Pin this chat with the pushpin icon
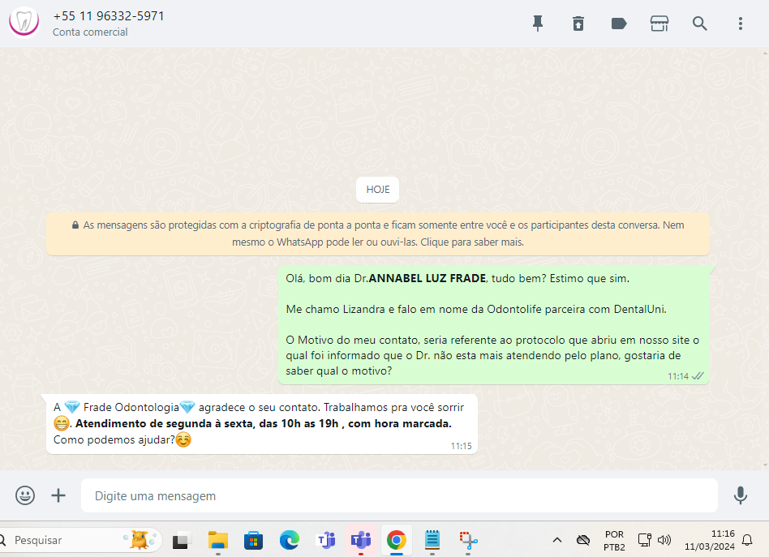Viewport: 769px width, 557px height. 537,24
